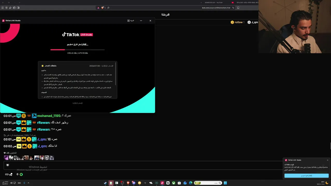
Task: Open the Microsoft Edge taskbar icon
Action: 191,183
